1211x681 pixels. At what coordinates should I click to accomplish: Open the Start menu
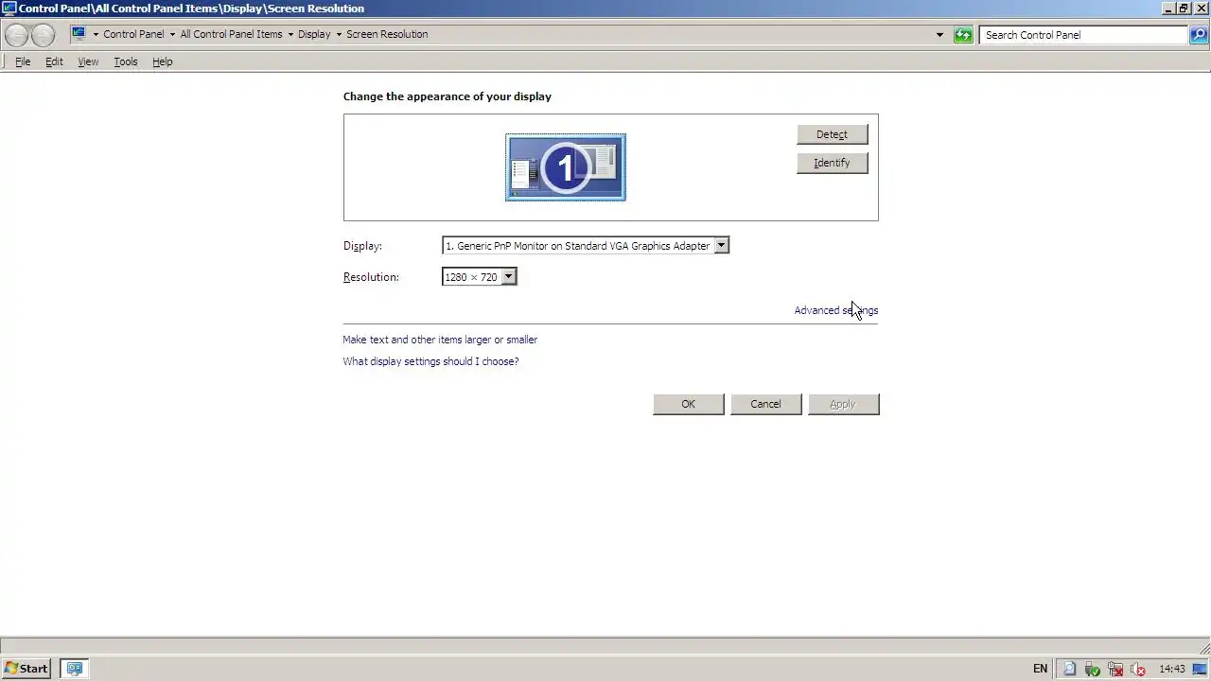[x=26, y=669]
